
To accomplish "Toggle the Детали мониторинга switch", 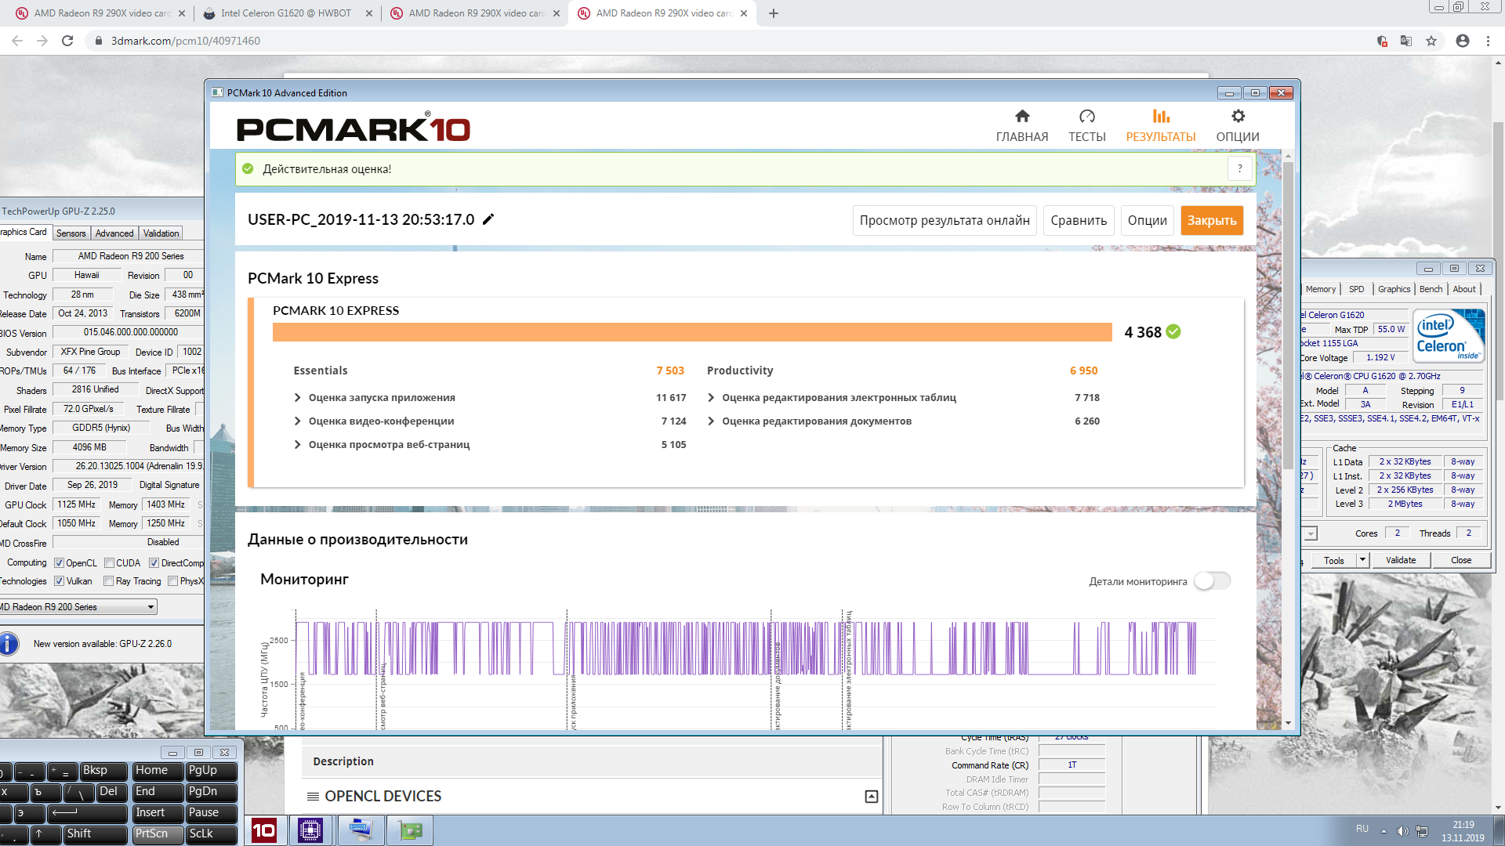I will click(1212, 581).
